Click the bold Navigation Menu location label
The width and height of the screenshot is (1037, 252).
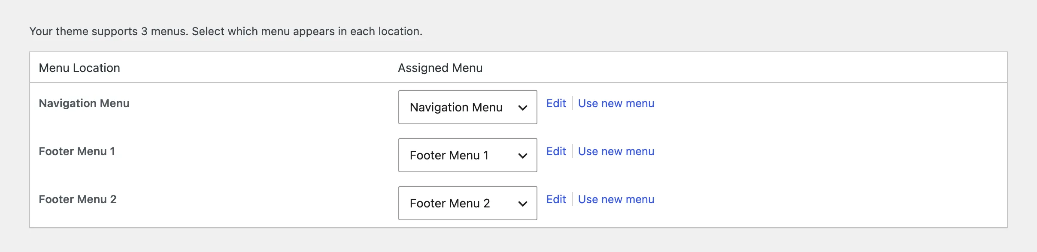coord(84,103)
